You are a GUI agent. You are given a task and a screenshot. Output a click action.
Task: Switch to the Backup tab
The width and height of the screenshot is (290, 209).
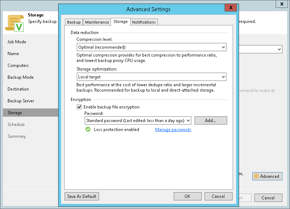tap(74, 22)
